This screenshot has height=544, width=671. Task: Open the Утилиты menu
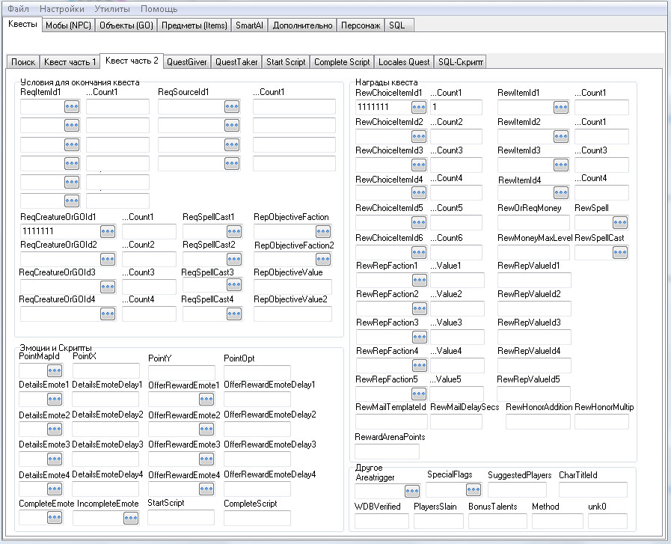click(111, 9)
